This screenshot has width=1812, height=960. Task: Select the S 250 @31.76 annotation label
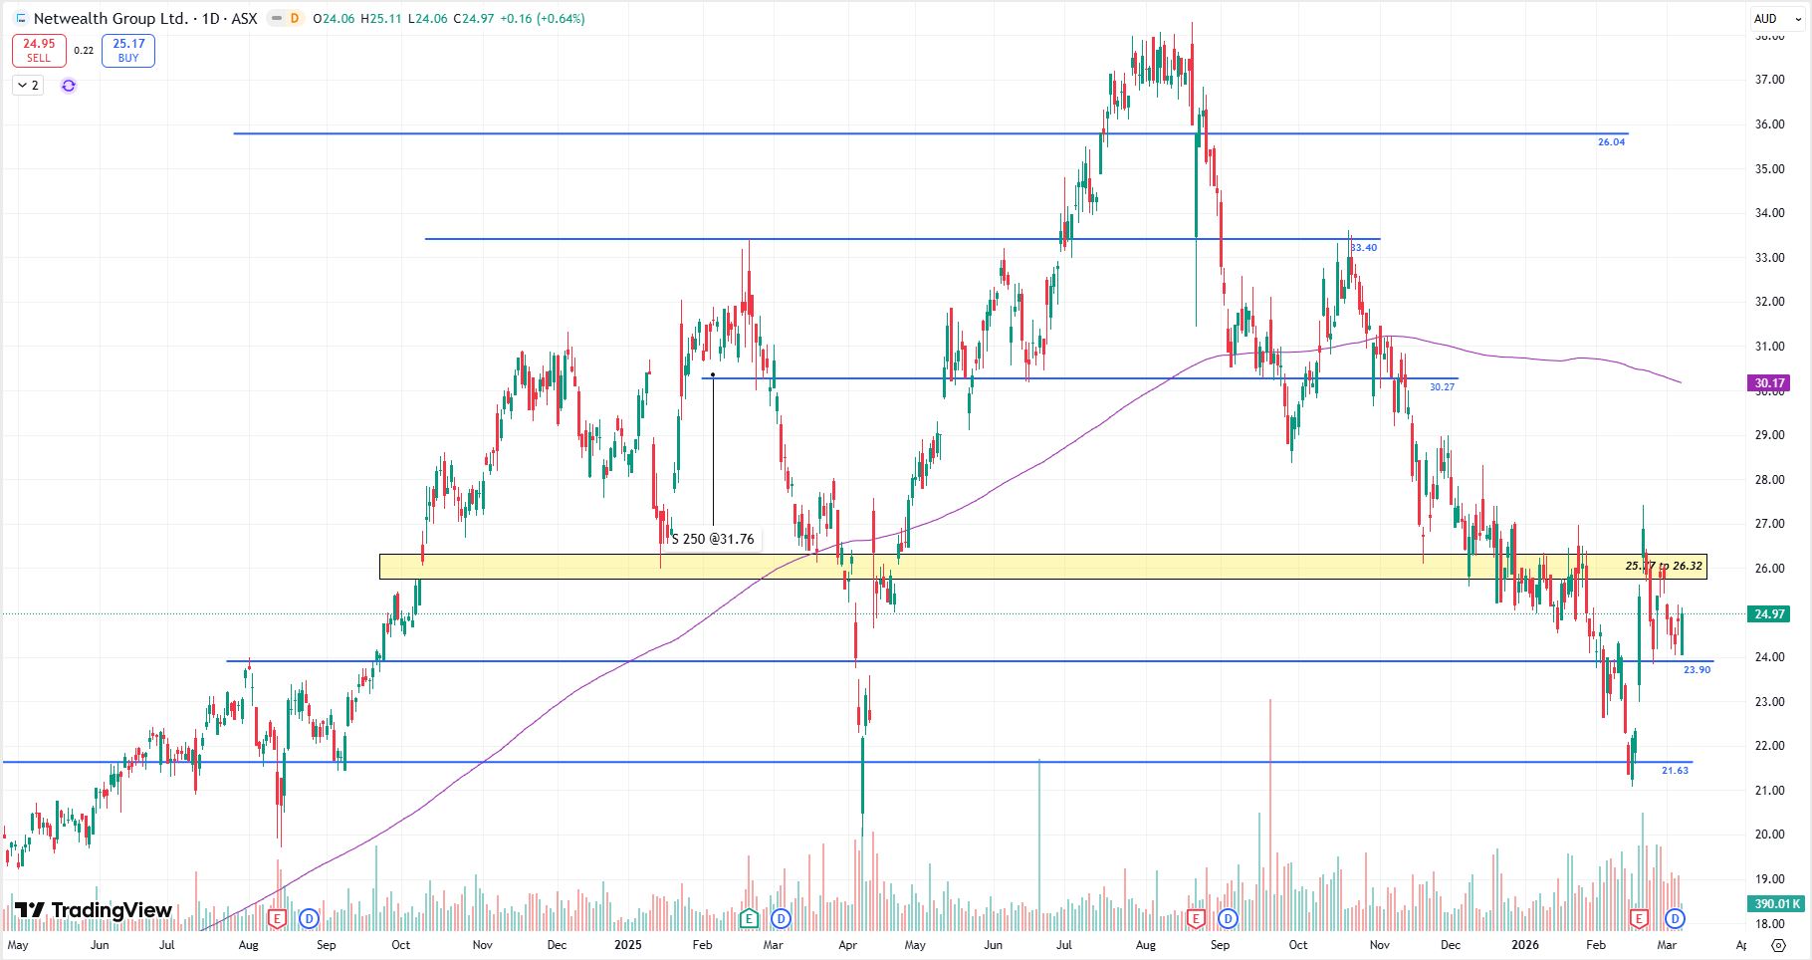(713, 539)
